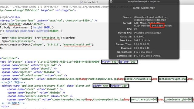Click the param line with name="movie"

31,65
